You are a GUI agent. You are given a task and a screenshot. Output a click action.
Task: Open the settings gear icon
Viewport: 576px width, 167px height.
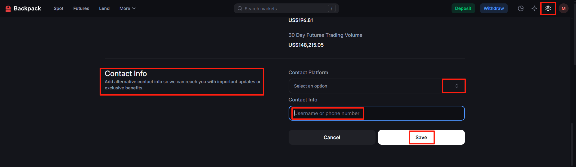pos(548,8)
